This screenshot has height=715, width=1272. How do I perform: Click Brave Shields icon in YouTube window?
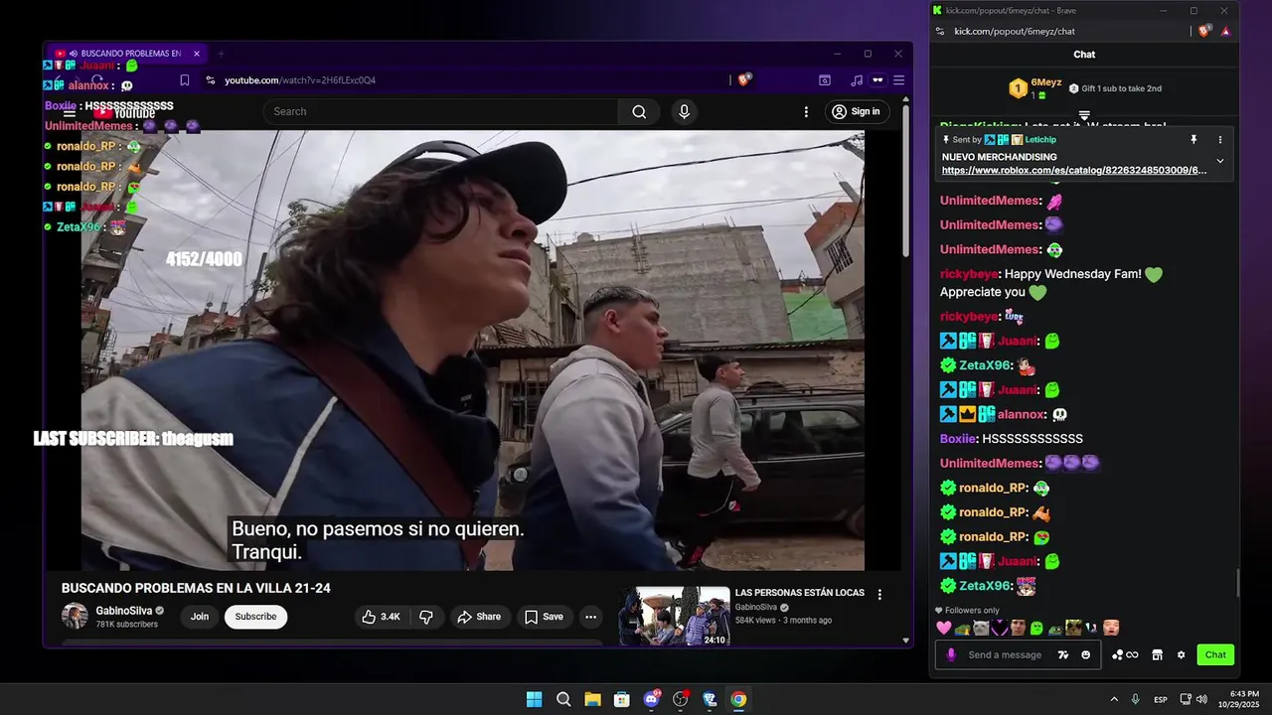[743, 80]
